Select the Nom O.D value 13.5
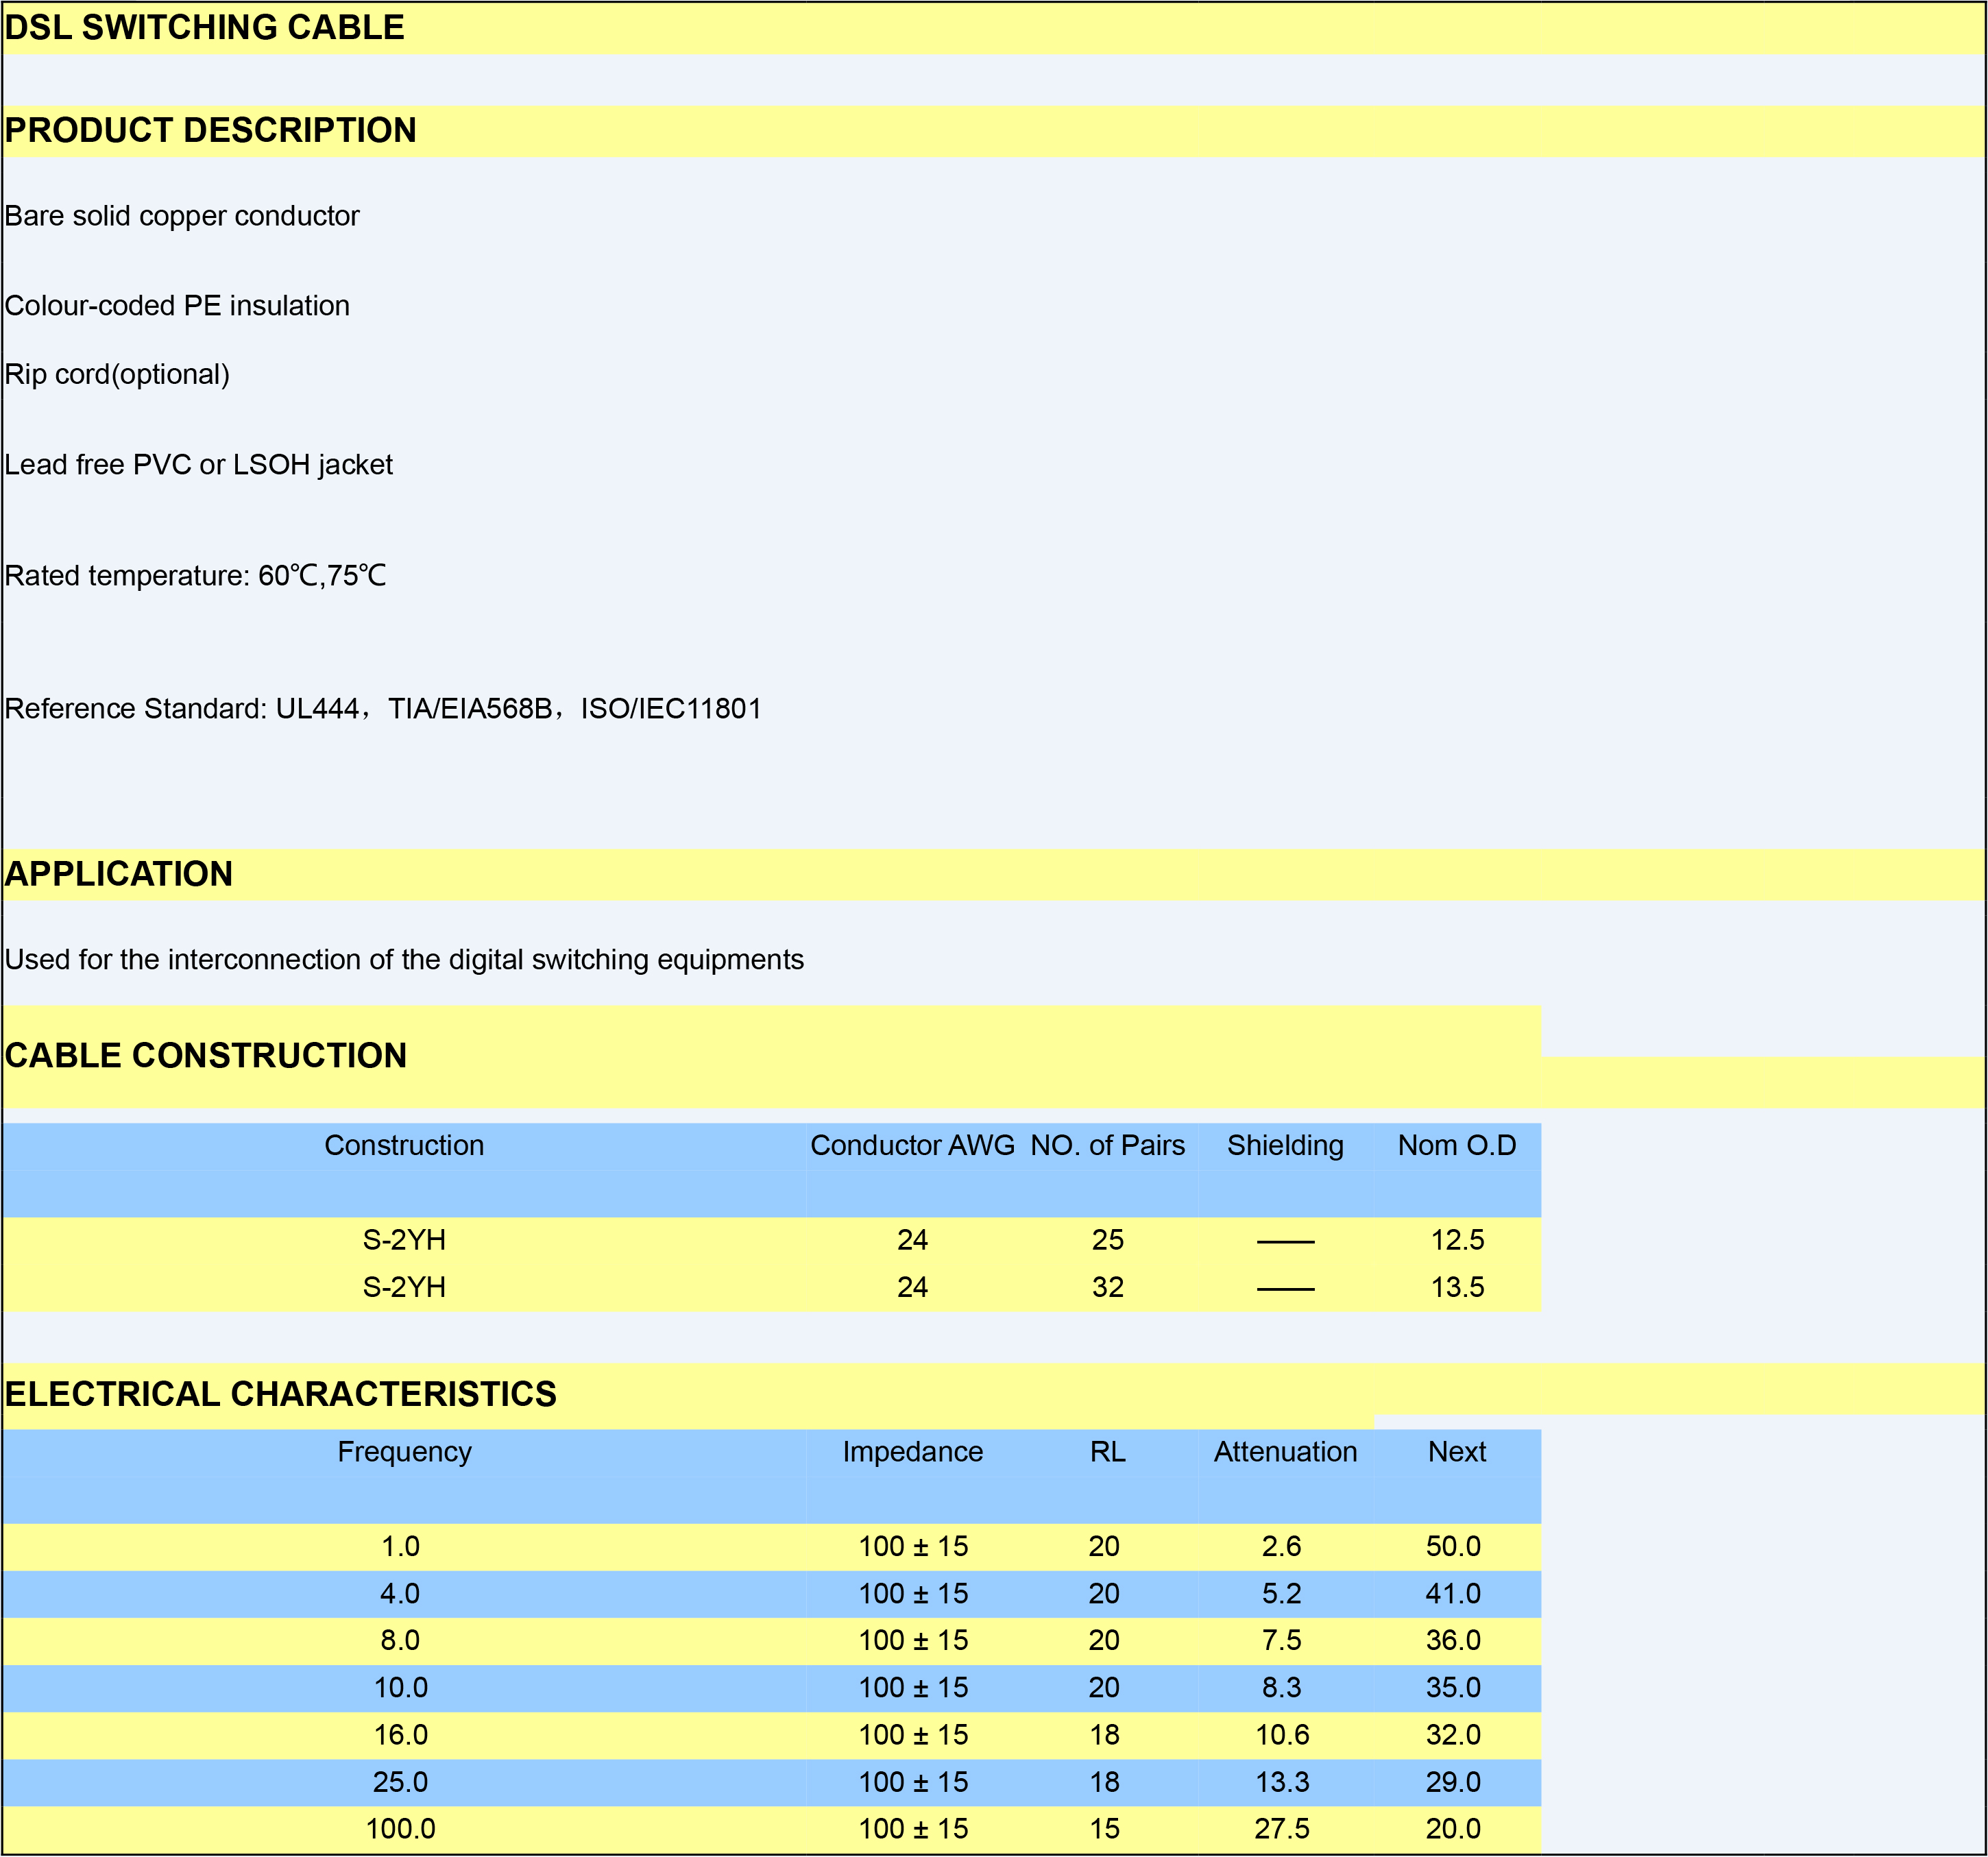Image resolution: width=1988 pixels, height=1857 pixels. [x=1457, y=1288]
